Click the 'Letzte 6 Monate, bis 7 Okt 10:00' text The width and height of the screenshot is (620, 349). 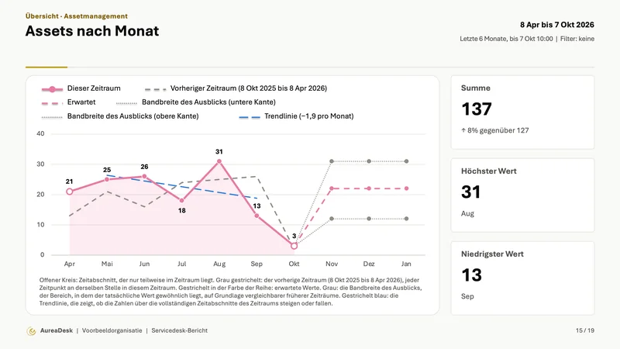(x=506, y=39)
